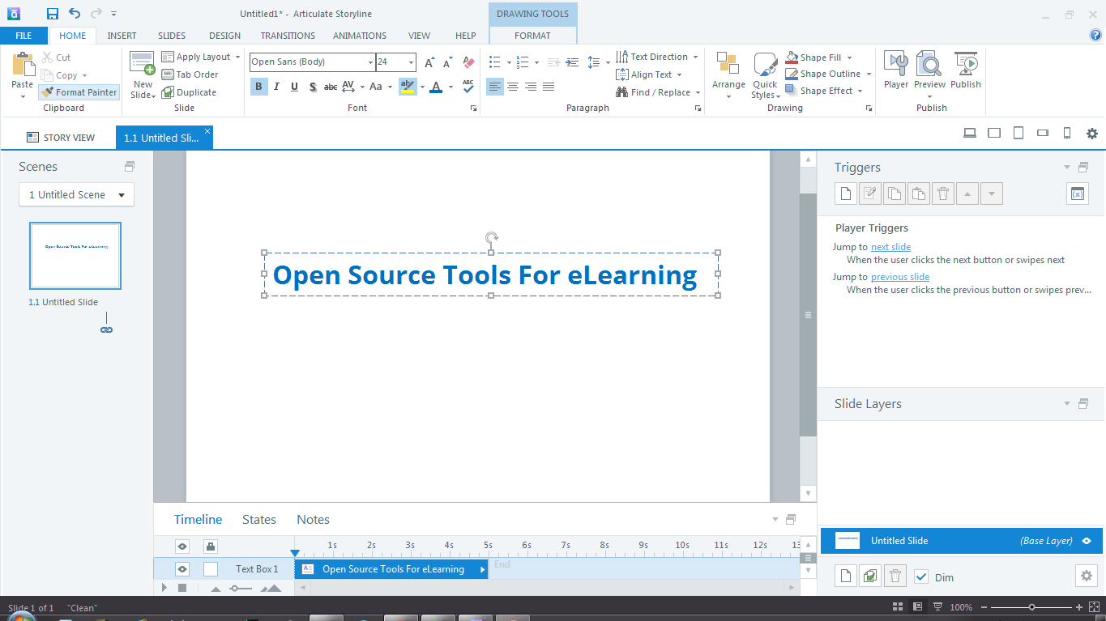Screen dimensions: 1106x621
Task: Open the manage variables button in Triggers
Action: [1078, 194]
